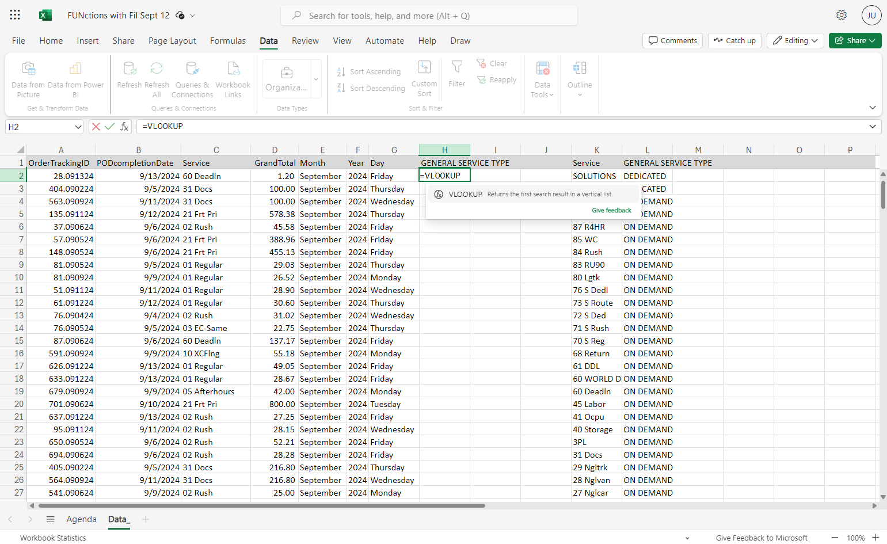Click the Give feedback link in tooltip
Image resolution: width=887 pixels, height=544 pixels.
tap(611, 210)
